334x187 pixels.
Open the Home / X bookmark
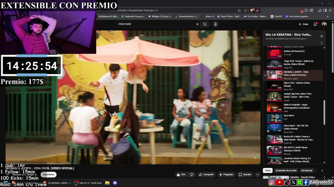[208, 16]
